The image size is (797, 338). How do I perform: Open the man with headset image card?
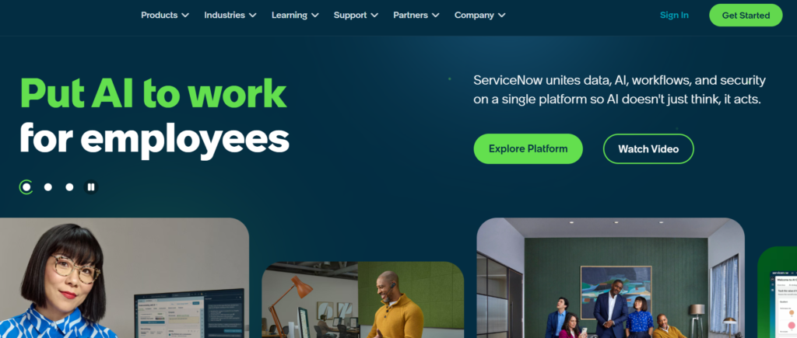point(363,300)
